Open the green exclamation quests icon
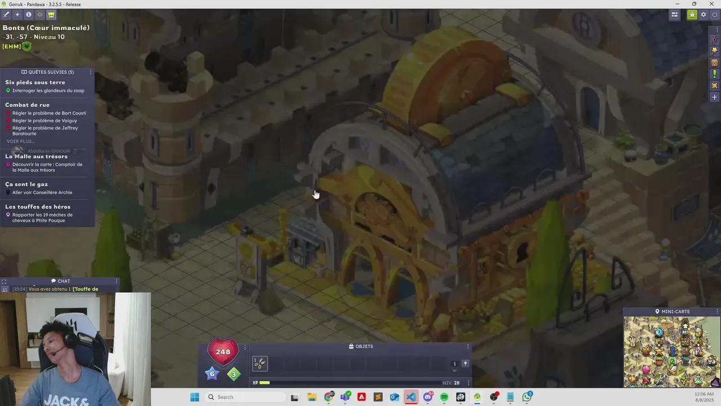Image resolution: width=721 pixels, height=406 pixels. 715,74
